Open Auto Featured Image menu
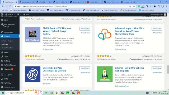This screenshot has width=169, height=95. coord(10,25)
